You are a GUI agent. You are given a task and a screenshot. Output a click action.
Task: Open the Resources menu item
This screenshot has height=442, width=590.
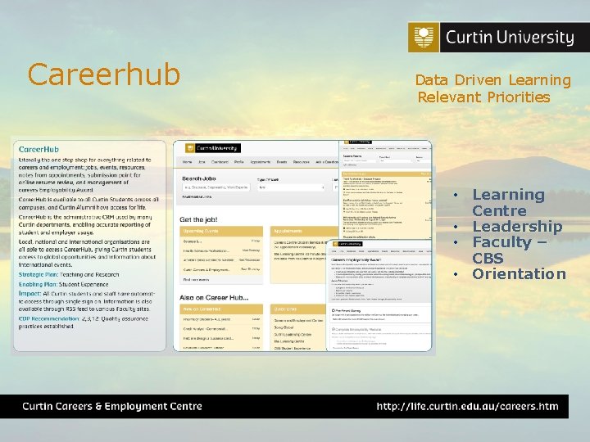coord(301,162)
